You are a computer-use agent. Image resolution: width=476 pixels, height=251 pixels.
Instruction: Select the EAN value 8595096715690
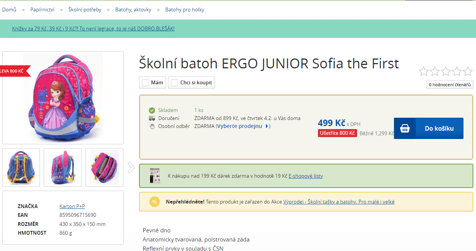coord(78,215)
